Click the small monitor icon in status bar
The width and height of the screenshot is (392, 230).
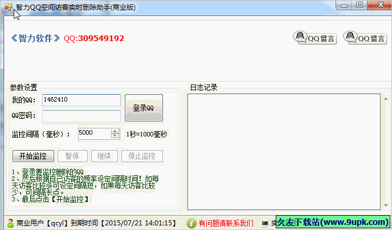tap(265, 223)
